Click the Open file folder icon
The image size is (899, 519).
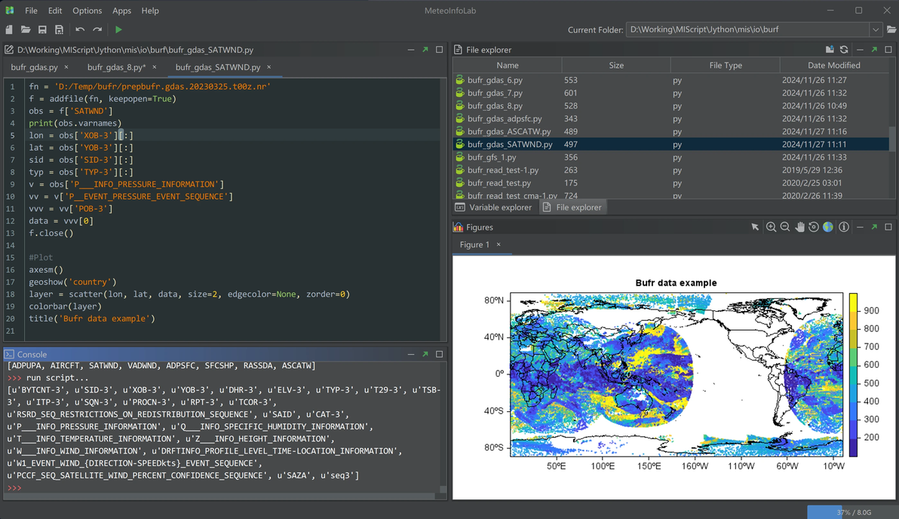click(26, 30)
